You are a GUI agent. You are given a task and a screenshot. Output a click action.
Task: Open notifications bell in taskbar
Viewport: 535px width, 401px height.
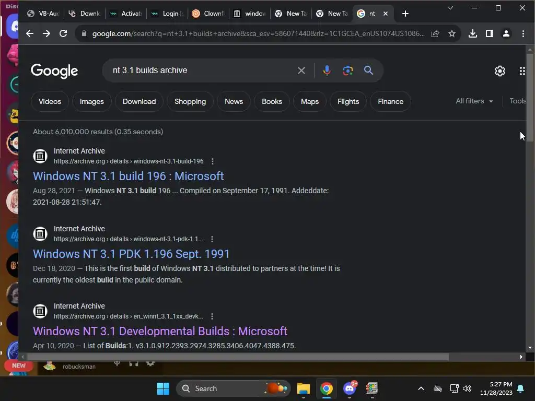[x=521, y=388]
